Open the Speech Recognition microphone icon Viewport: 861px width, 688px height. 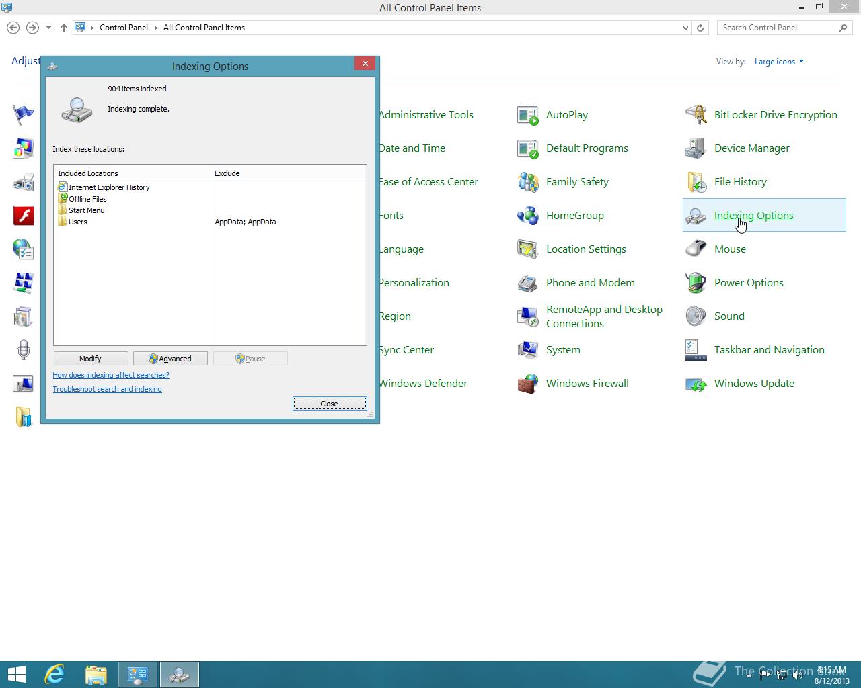[24, 350]
